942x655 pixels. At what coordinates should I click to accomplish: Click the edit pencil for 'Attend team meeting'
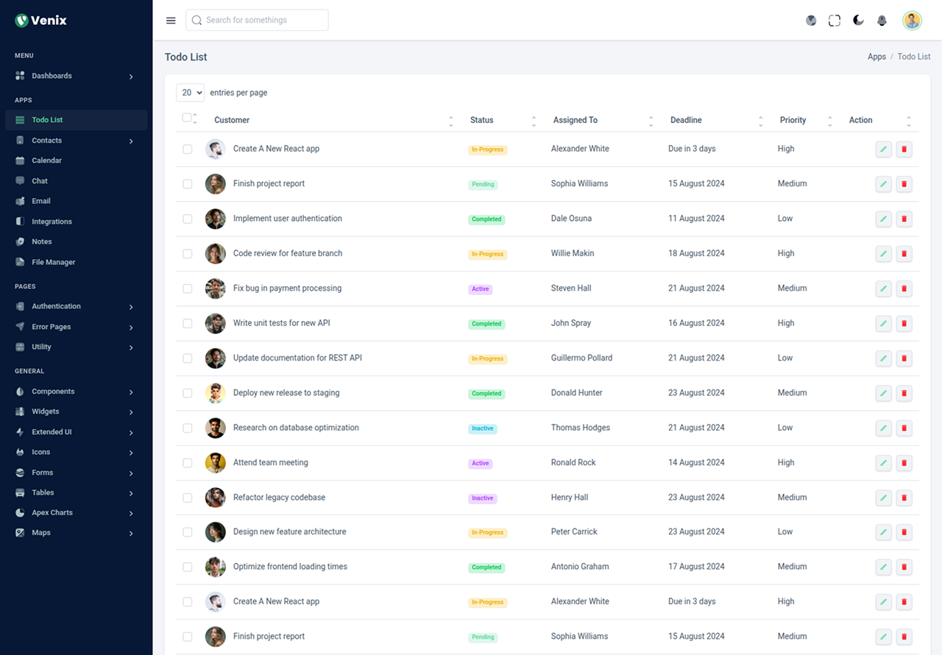pos(883,463)
